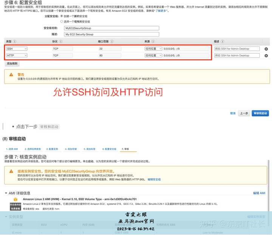Click the 上一步 previous button

[244, 113]
